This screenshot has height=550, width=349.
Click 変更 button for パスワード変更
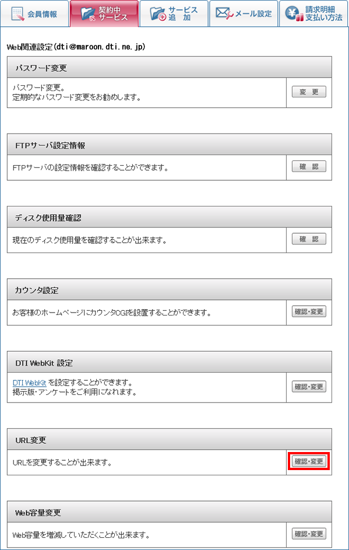[309, 92]
